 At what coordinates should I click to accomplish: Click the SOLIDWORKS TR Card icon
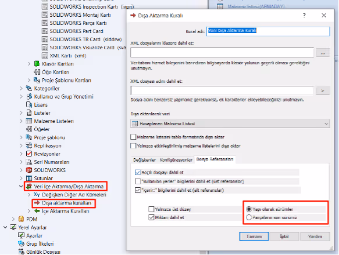click(x=45, y=39)
